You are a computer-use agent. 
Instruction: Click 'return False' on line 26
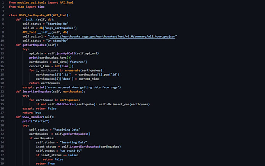(x=46, y=108)
